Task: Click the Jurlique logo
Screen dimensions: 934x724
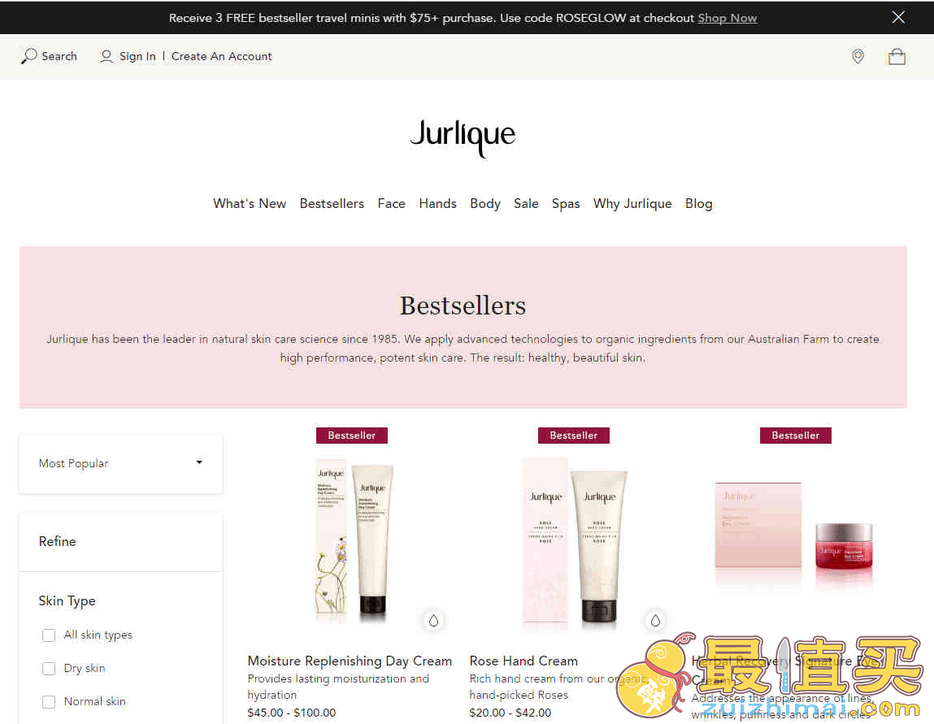Action: (463, 137)
